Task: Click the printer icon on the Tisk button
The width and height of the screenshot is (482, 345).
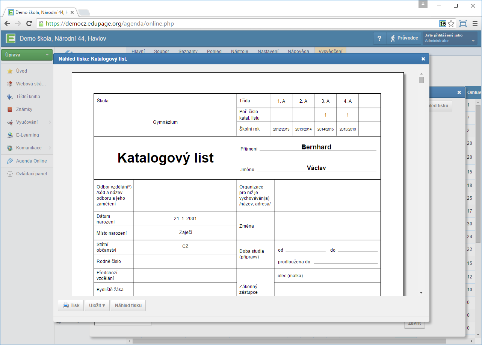Action: (x=66, y=305)
